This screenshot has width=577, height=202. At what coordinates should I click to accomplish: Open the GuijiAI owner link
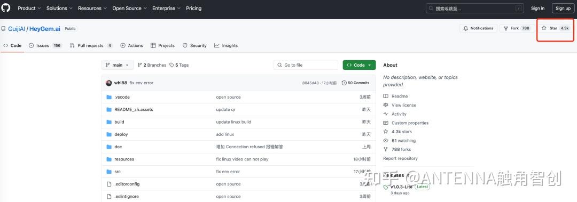pos(17,29)
